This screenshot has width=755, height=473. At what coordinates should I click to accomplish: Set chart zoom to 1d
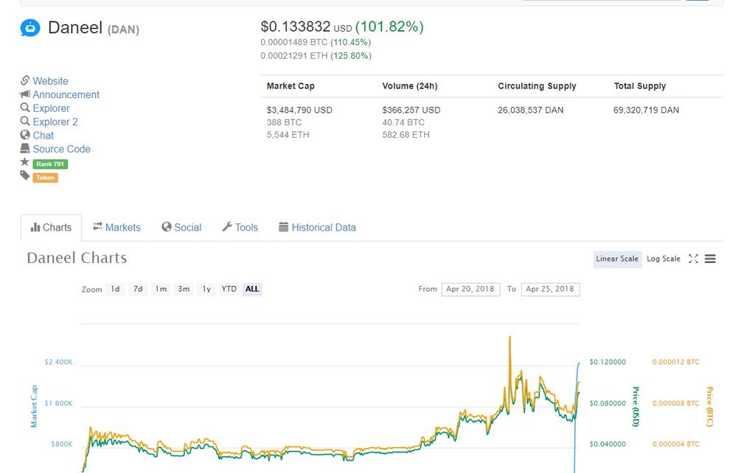[115, 290]
